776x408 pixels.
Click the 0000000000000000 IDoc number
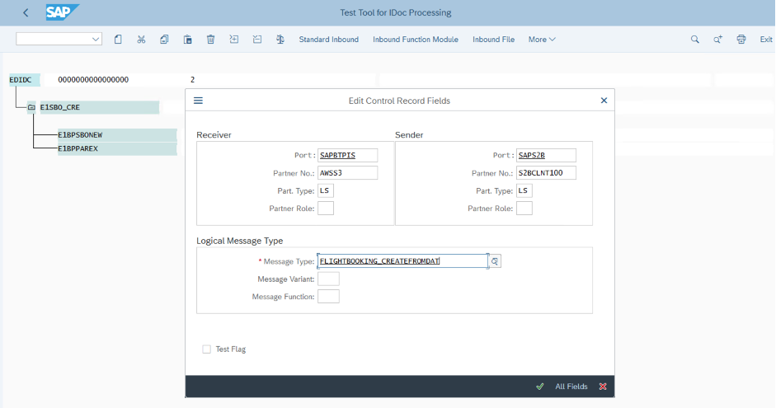coord(93,79)
